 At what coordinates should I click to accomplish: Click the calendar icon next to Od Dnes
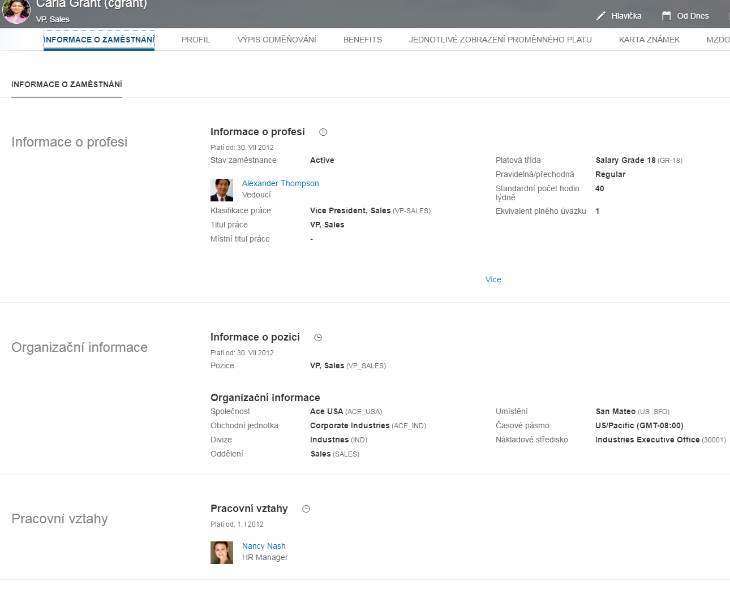667,16
